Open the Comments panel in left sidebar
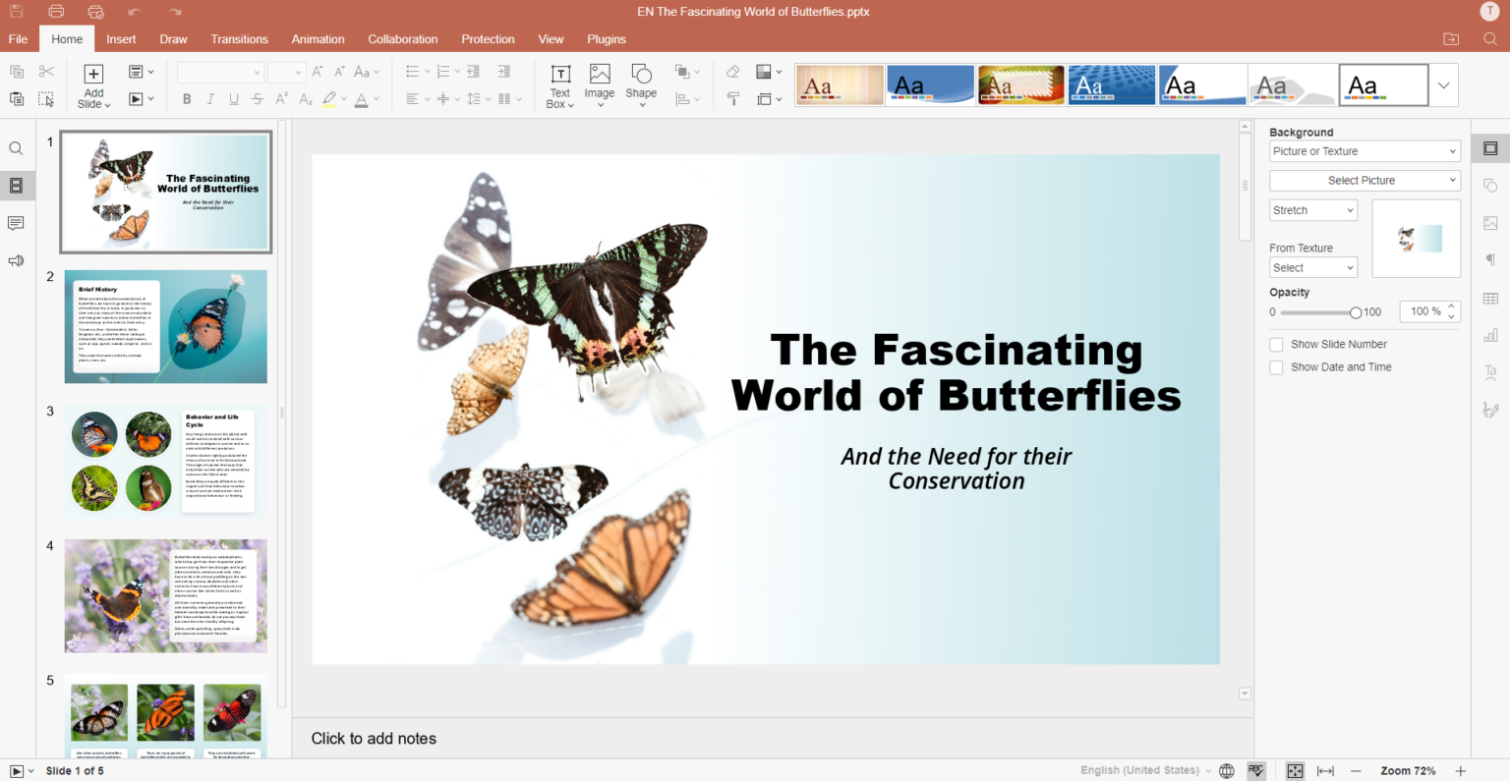Screen dimensions: 1510x781 [16, 224]
